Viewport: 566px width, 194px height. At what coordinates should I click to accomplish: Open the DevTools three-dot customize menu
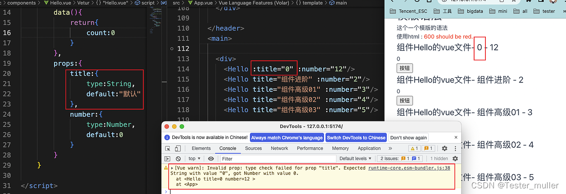pyautogui.click(x=455, y=148)
